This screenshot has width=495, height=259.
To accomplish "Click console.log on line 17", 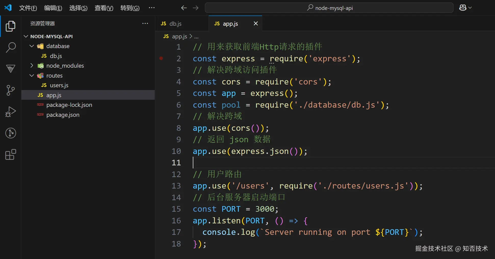I will click(x=229, y=232).
